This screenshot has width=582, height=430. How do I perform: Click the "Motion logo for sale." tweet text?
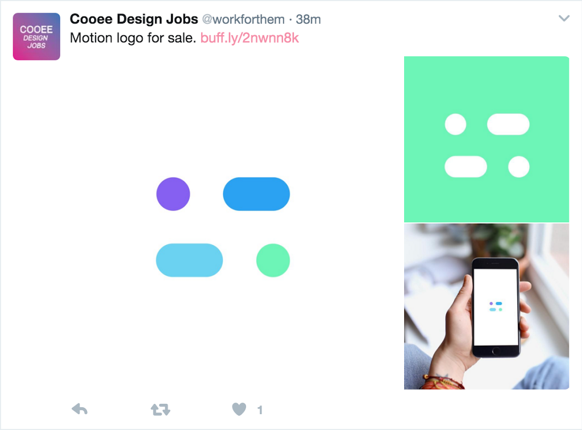pyautogui.click(x=133, y=38)
